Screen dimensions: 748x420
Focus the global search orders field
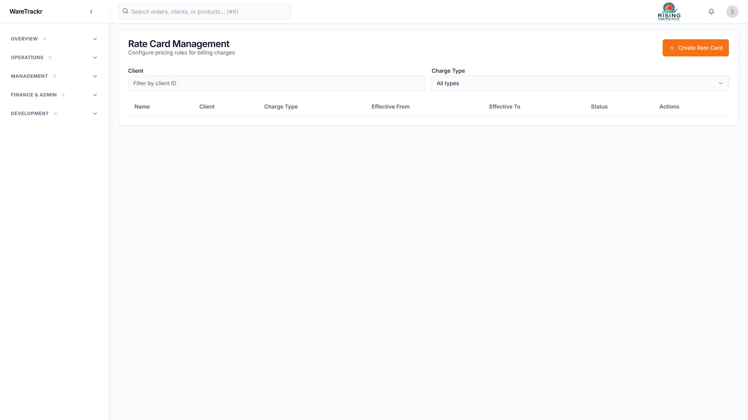click(204, 12)
